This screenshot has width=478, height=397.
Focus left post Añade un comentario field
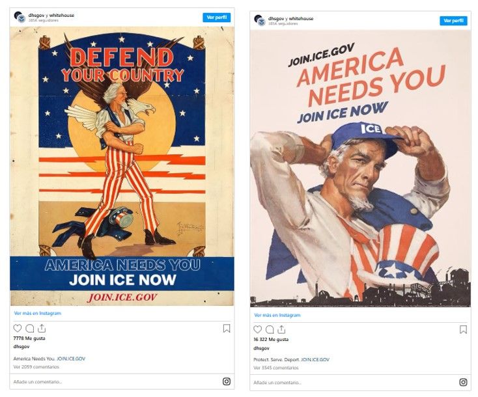tap(116, 381)
